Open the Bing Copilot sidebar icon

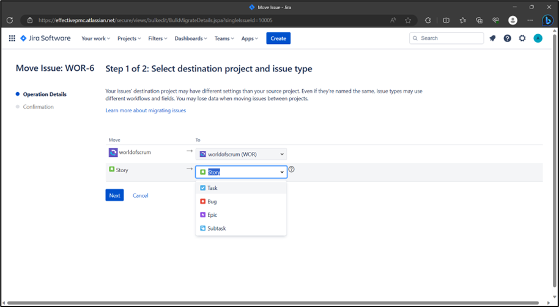(x=547, y=20)
